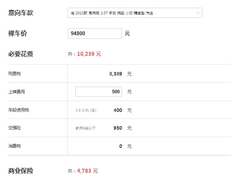Click the 消费税 amount 0
This screenshot has width=233, height=180.
(x=120, y=146)
